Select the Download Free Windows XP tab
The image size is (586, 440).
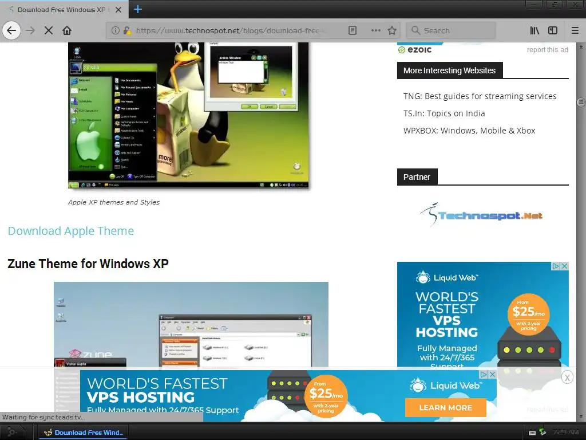pyautogui.click(x=64, y=10)
